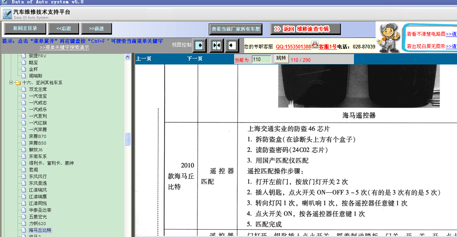Open the 一汽威乐 tree item
Viewport: 457px width, 237px height.
point(38,110)
